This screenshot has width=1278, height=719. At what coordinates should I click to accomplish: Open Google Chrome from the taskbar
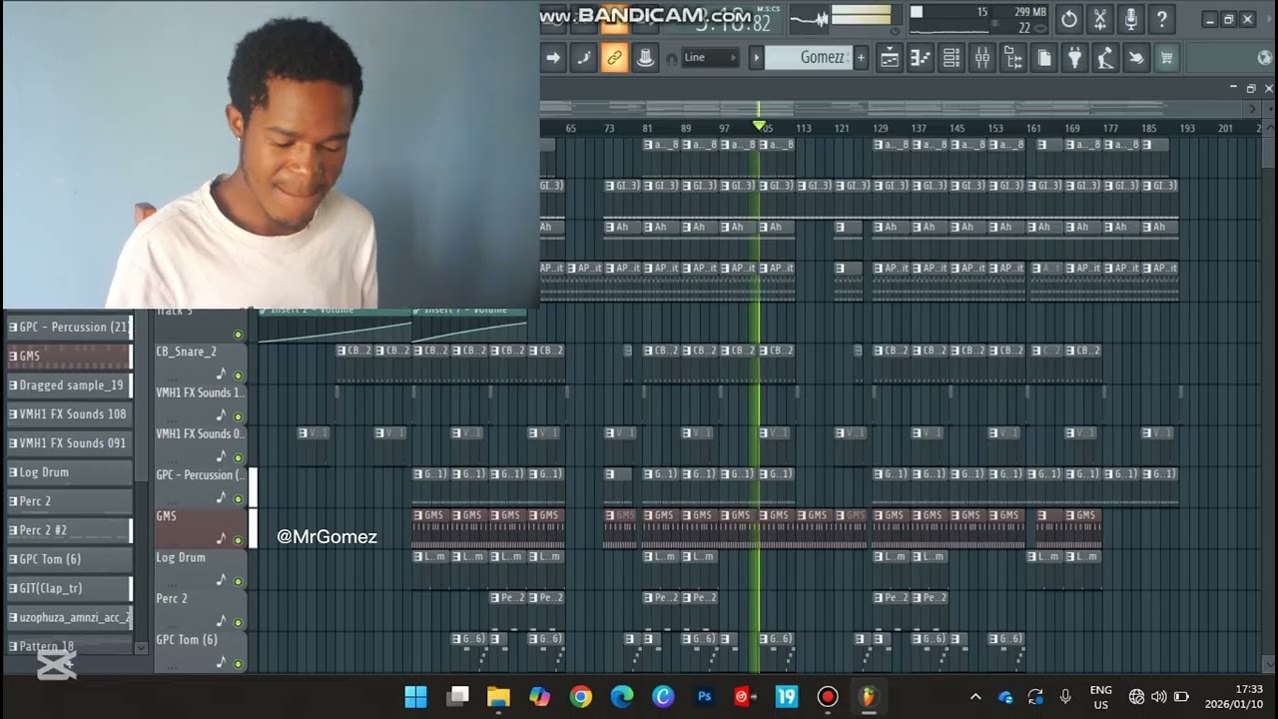581,697
